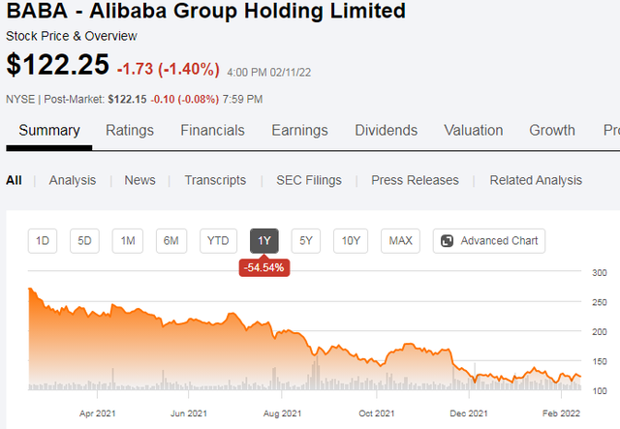Switch chart to 1M range
This screenshot has height=429, width=620.
pyautogui.click(x=128, y=241)
